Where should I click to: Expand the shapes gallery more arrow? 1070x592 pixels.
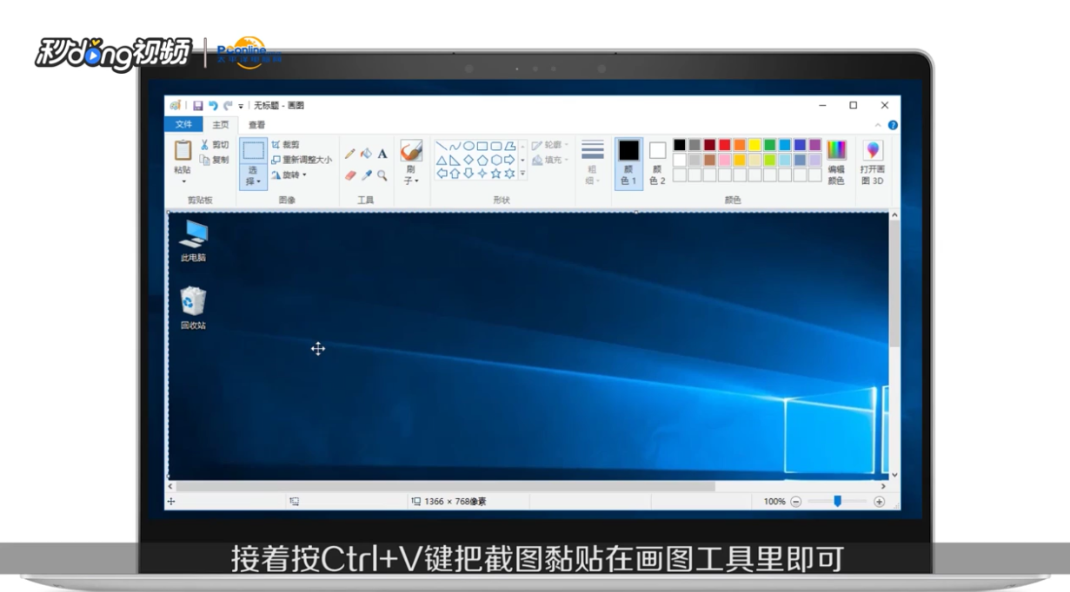coord(522,174)
